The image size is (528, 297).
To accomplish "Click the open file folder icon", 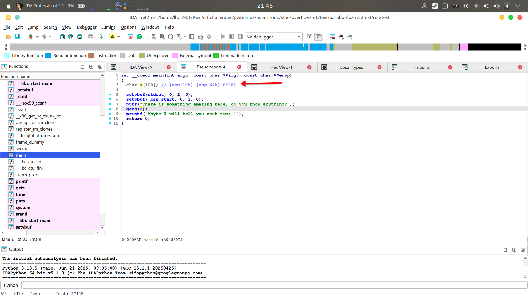I will point(9,37).
